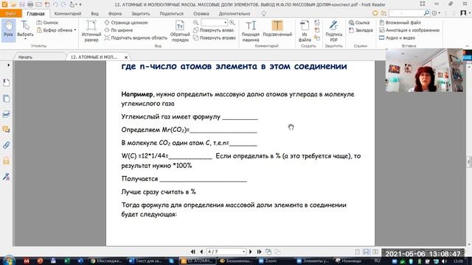Open the Защитить ribbon tab
472x265 pixels.
coord(141,13)
